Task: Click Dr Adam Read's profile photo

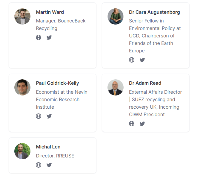Action: click(x=116, y=87)
